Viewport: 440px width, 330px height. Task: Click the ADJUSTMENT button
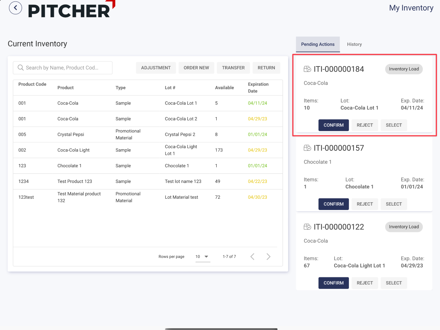156,68
